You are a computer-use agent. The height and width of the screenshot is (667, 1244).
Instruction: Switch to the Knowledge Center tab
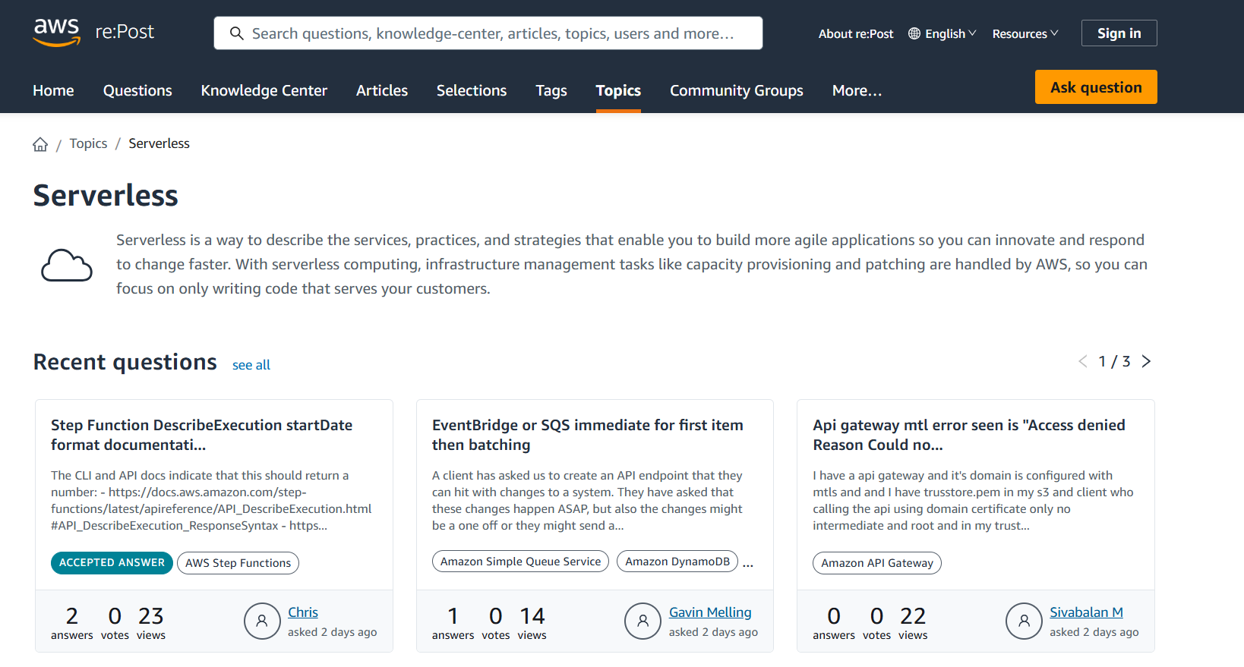pos(264,90)
